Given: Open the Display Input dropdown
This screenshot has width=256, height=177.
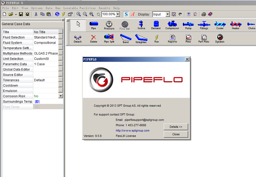Looking at the screenshot, I should pos(168,14).
